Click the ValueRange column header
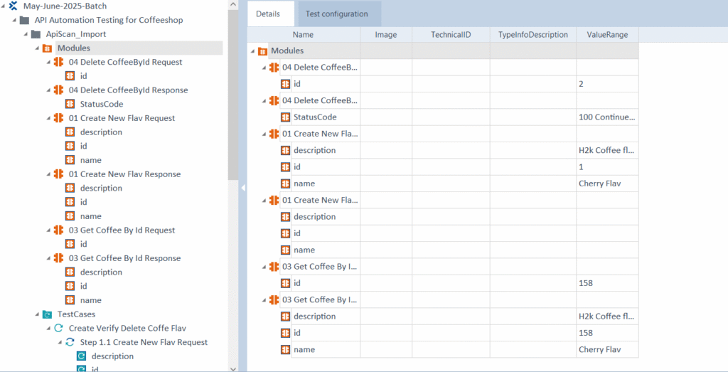This screenshot has height=372, width=728. coord(607,35)
